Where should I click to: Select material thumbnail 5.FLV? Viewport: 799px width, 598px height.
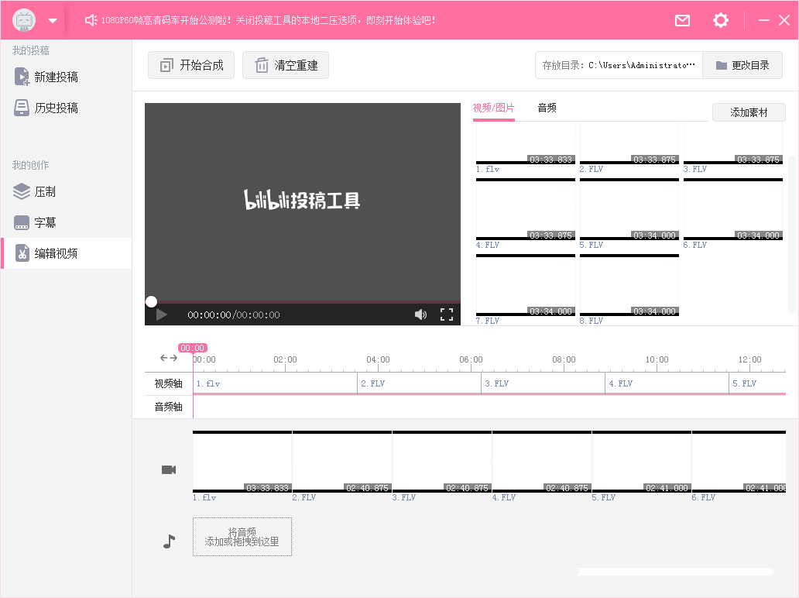(629, 209)
